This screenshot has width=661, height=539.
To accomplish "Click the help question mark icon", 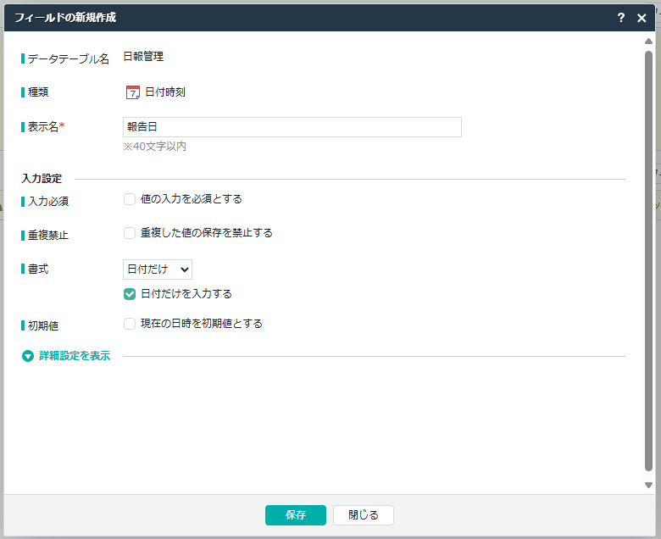I will 621,18.
